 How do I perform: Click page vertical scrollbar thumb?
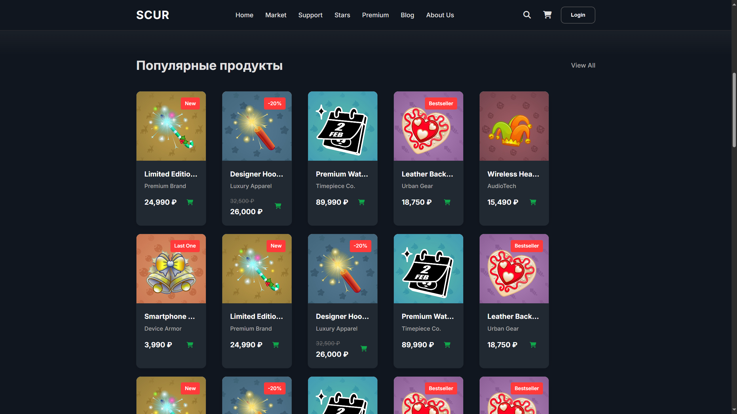point(734,110)
